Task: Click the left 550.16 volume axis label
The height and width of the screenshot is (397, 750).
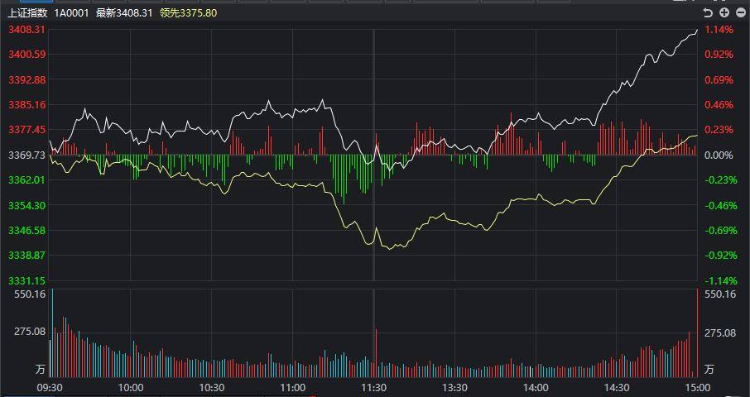Action: click(x=27, y=294)
